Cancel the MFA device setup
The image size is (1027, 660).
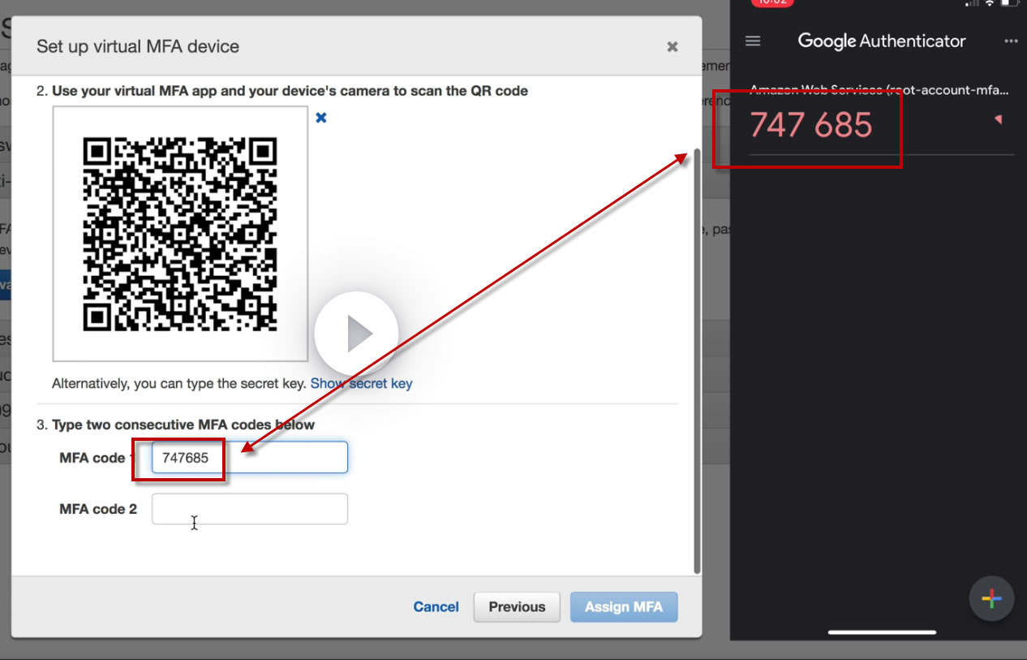tap(436, 607)
